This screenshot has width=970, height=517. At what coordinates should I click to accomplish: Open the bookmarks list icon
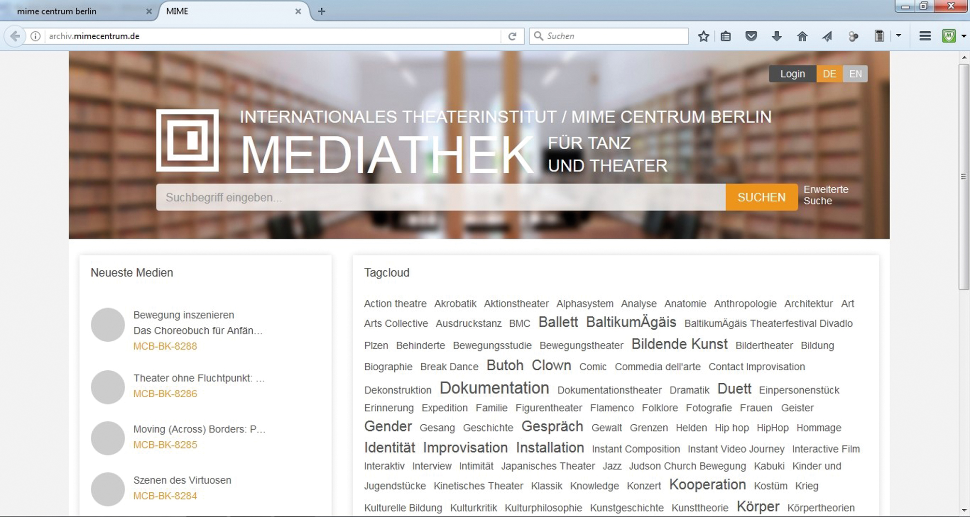tap(726, 36)
